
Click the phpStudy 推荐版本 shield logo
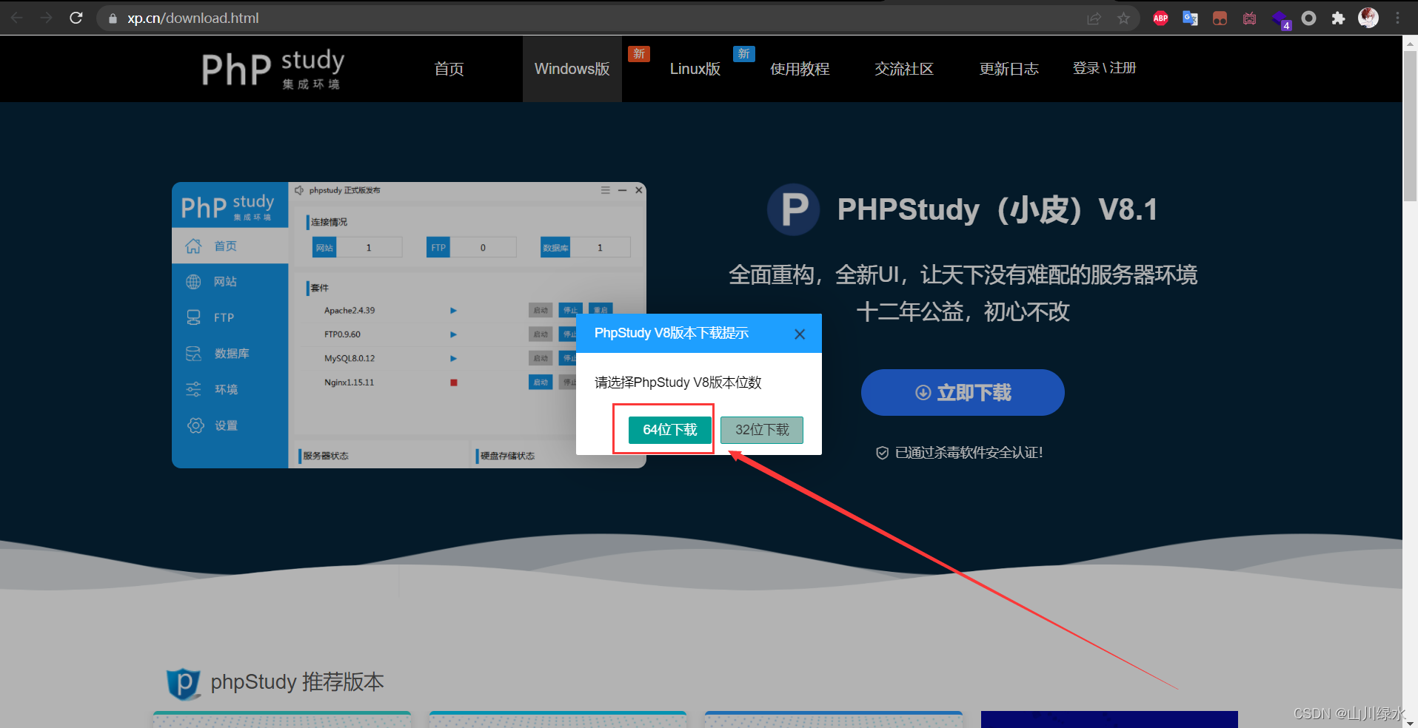(184, 684)
